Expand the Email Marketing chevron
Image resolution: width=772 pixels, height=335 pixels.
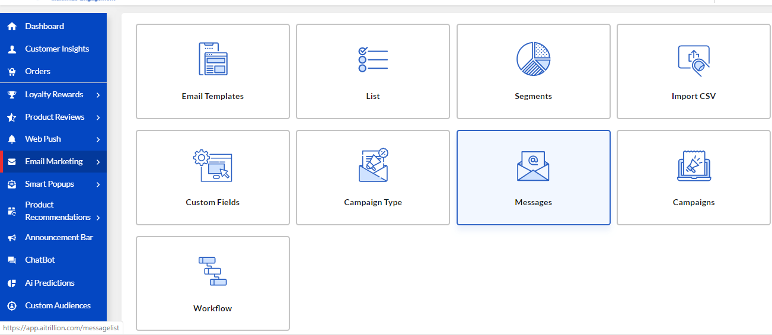click(x=98, y=162)
